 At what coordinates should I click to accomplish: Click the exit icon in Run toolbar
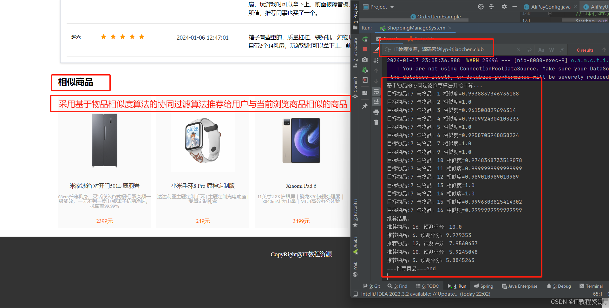click(x=365, y=80)
